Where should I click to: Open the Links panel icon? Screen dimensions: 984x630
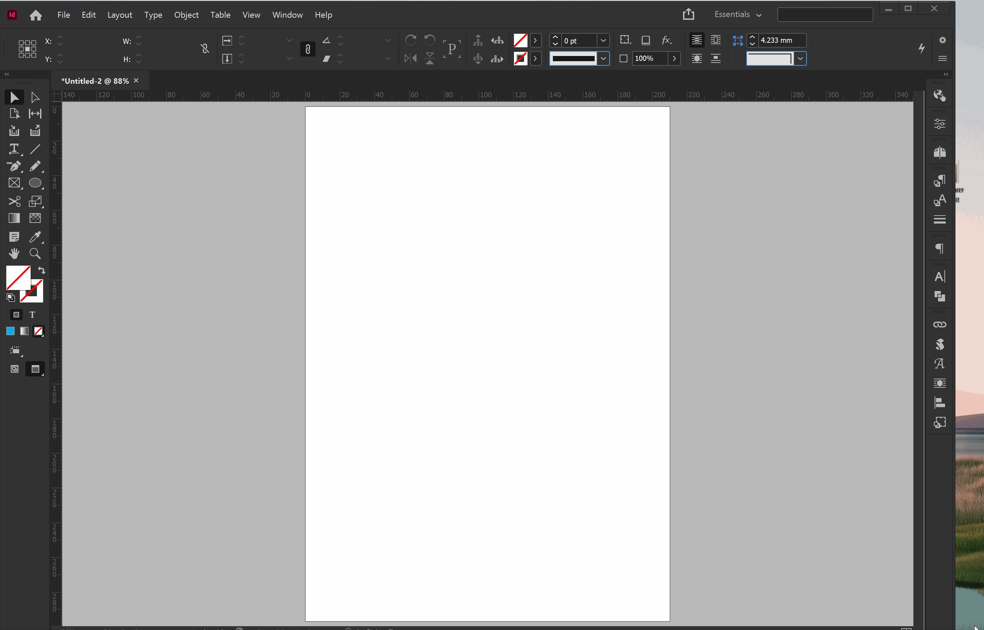pyautogui.click(x=939, y=324)
